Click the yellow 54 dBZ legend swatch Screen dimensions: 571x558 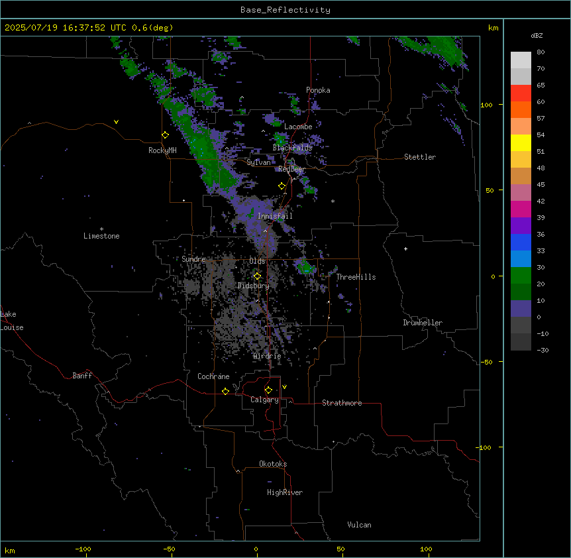pos(521,142)
